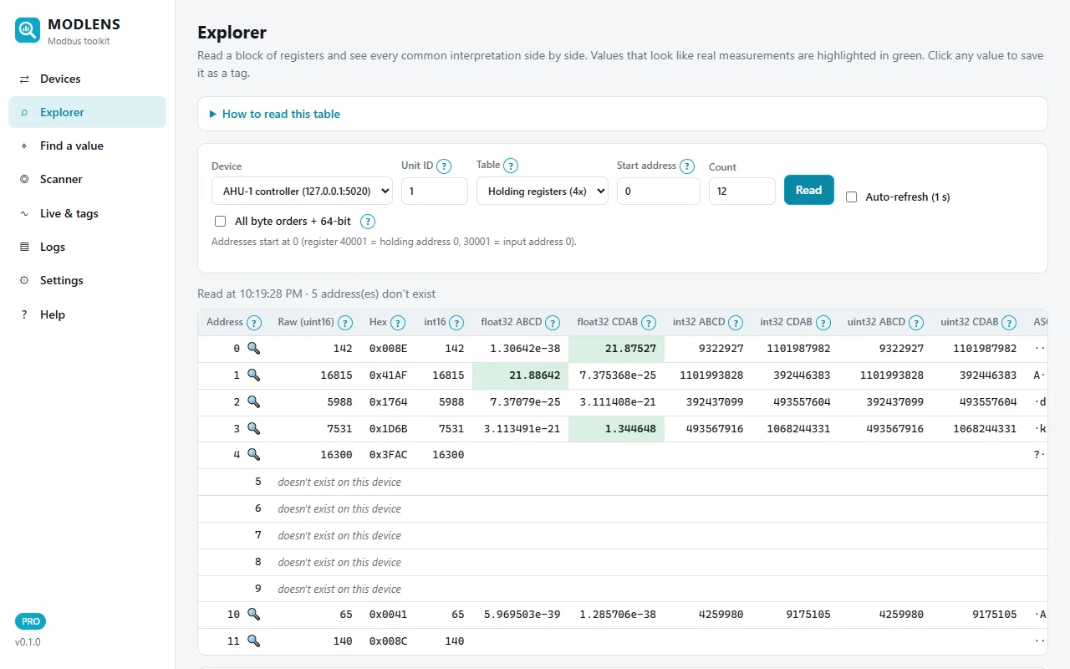Click magnifier icon for address 0
The height and width of the screenshot is (669, 1070).
coord(253,348)
